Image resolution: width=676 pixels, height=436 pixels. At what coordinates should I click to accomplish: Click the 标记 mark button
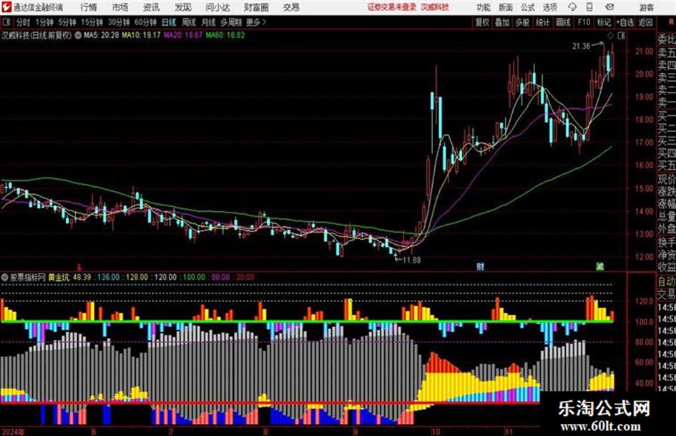click(604, 22)
